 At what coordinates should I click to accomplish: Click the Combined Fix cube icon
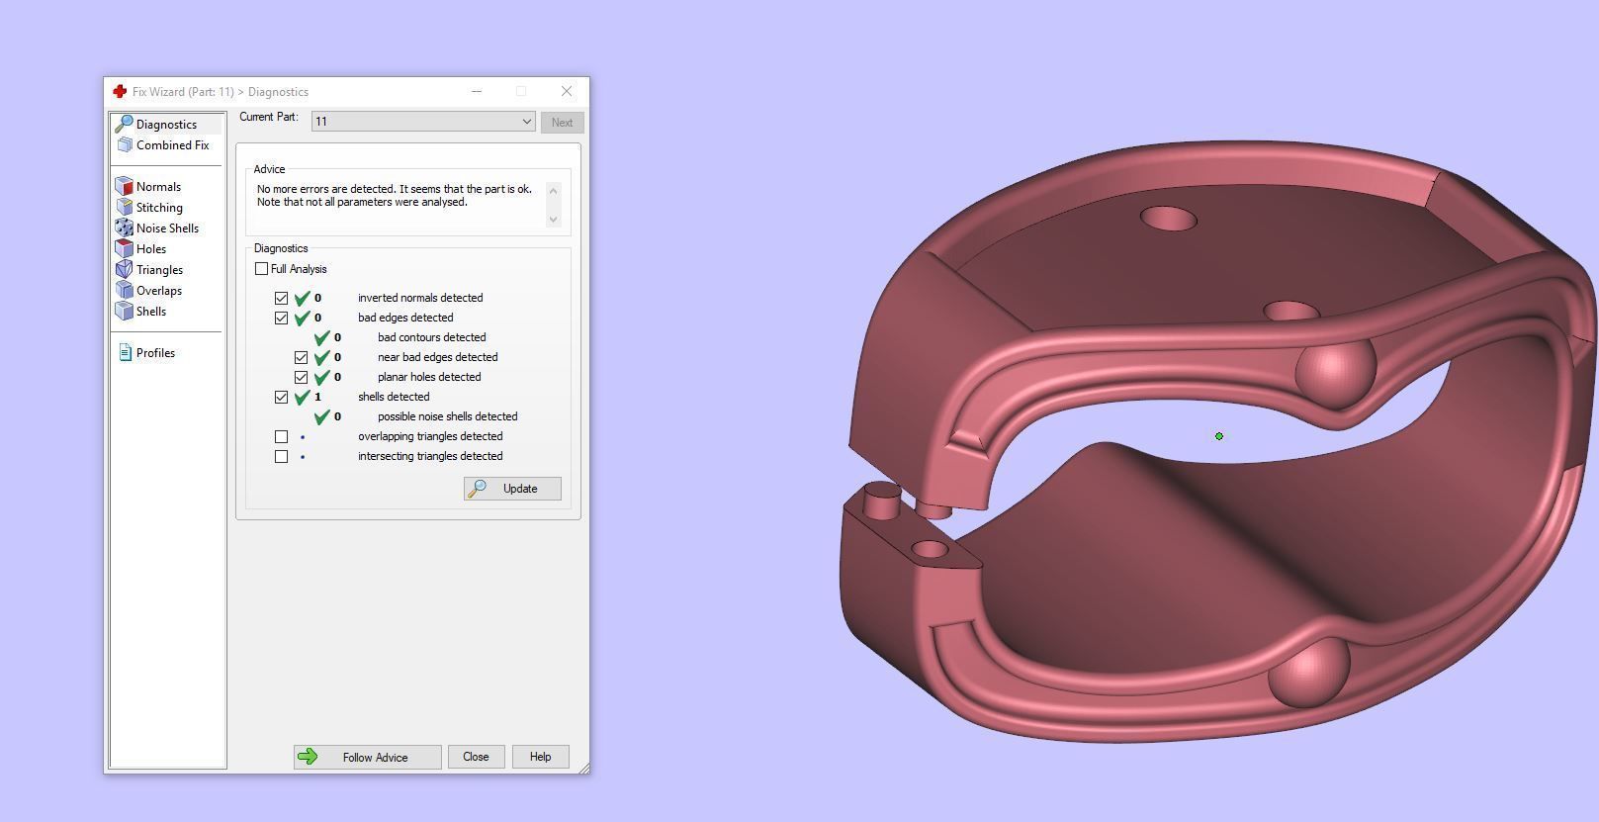(x=125, y=144)
